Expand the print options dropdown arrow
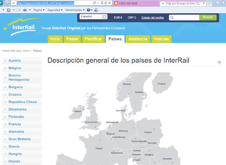The image size is (226, 165). click(x=30, y=10)
